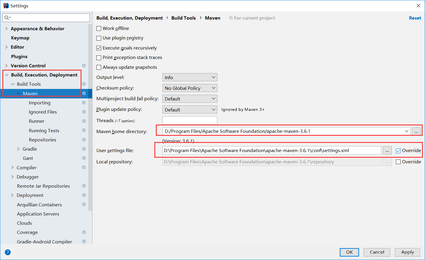This screenshot has width=425, height=260.
Task: Click Cancel button
Action: coord(377,252)
